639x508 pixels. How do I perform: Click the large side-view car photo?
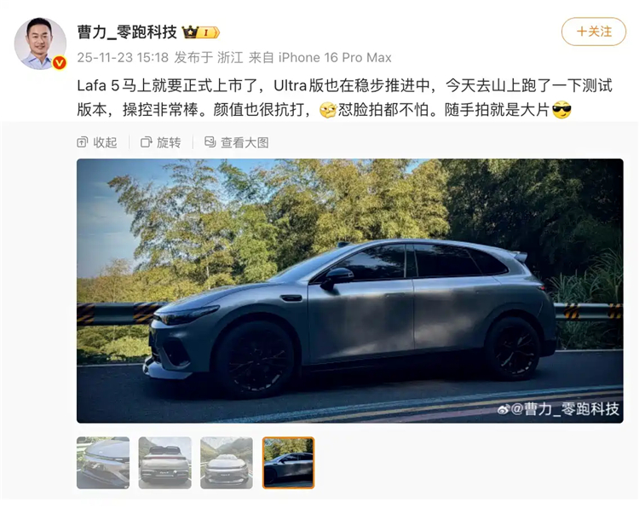pyautogui.click(x=350, y=291)
